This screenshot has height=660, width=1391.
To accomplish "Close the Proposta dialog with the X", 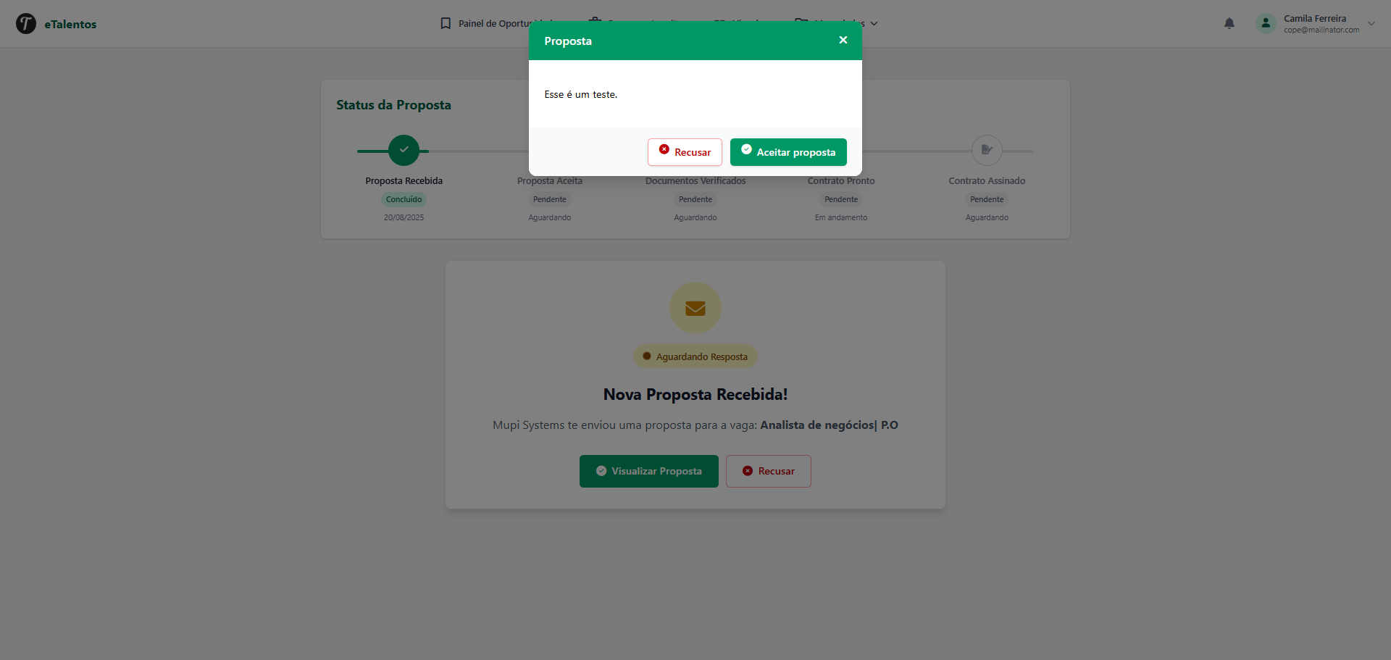I will pyautogui.click(x=843, y=41).
